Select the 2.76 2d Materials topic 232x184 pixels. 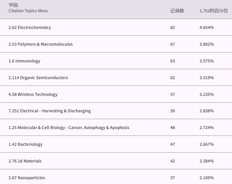tap(25, 161)
